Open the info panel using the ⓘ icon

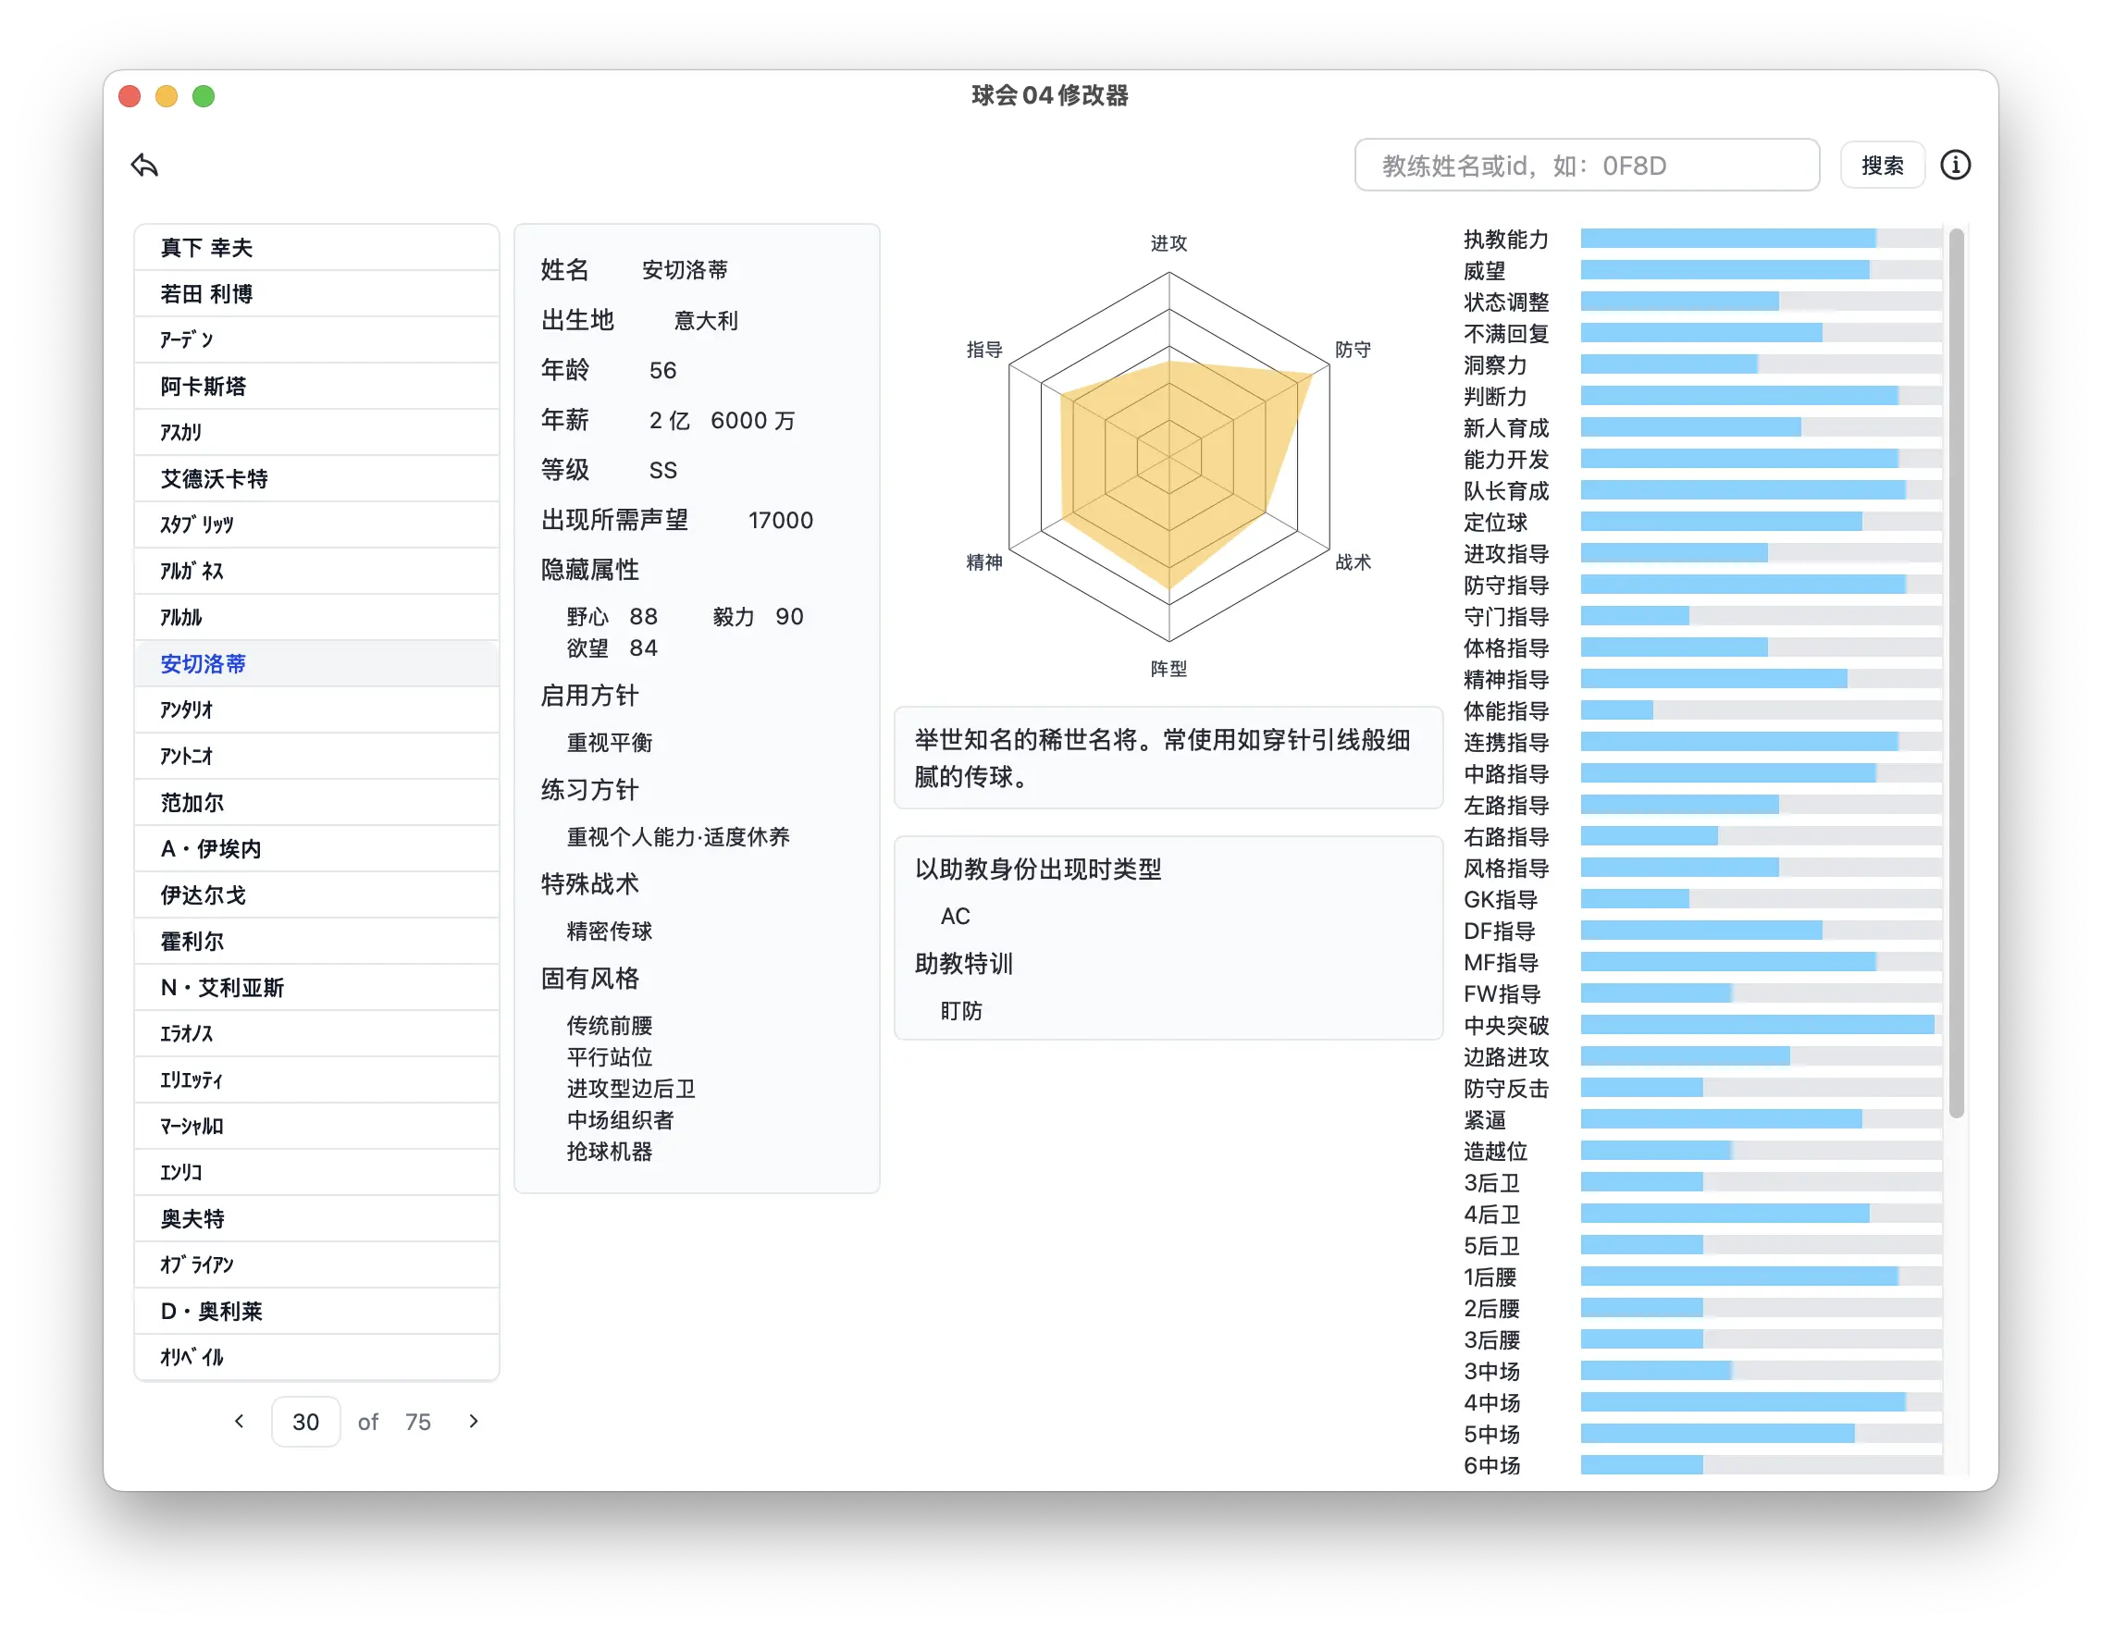pos(1956,165)
